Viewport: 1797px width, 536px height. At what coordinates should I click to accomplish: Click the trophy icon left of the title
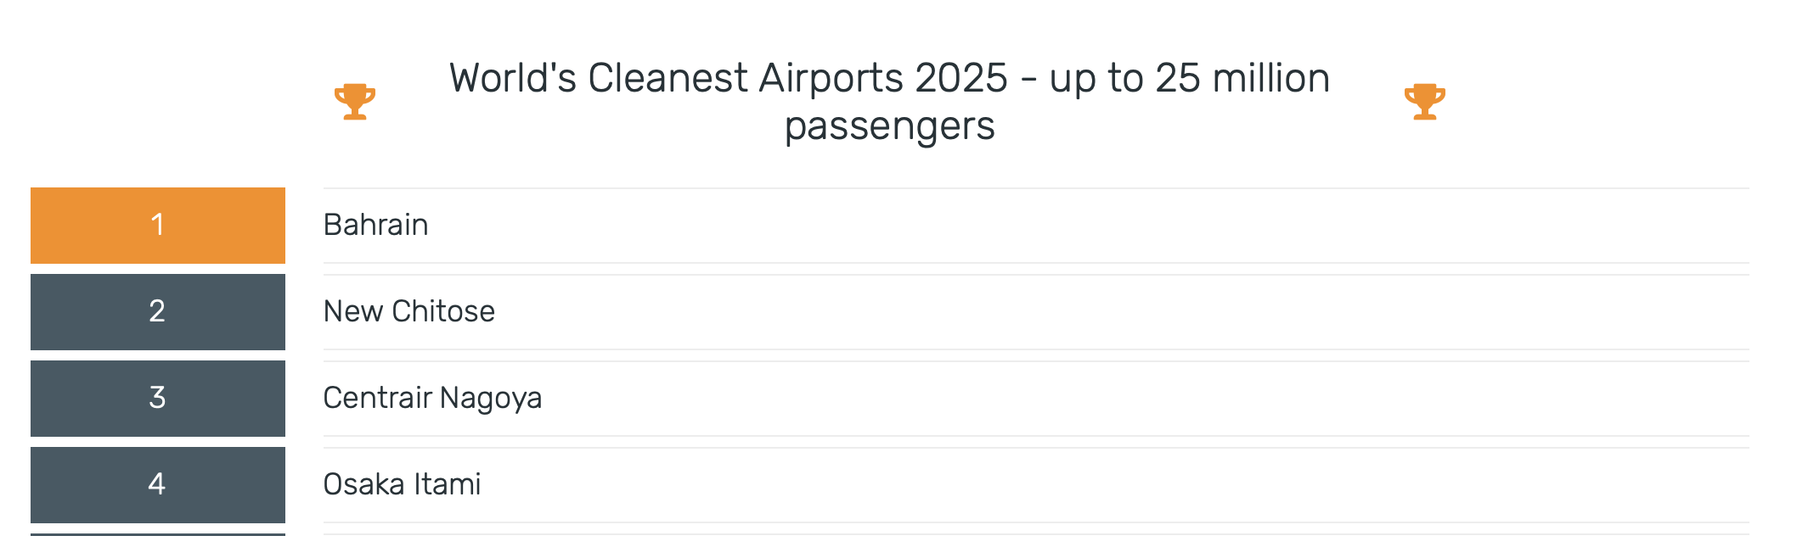355,102
